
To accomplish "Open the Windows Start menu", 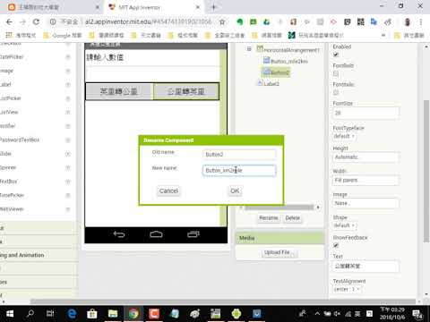I will pos(10,314).
